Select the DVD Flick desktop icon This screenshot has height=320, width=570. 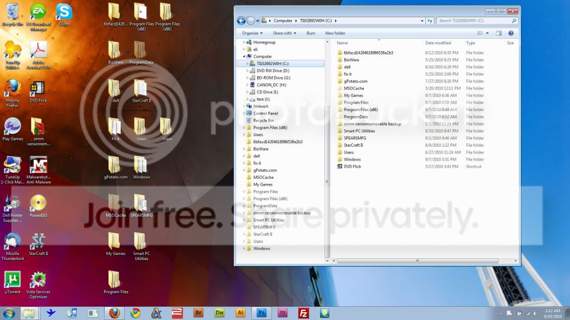click(x=38, y=92)
